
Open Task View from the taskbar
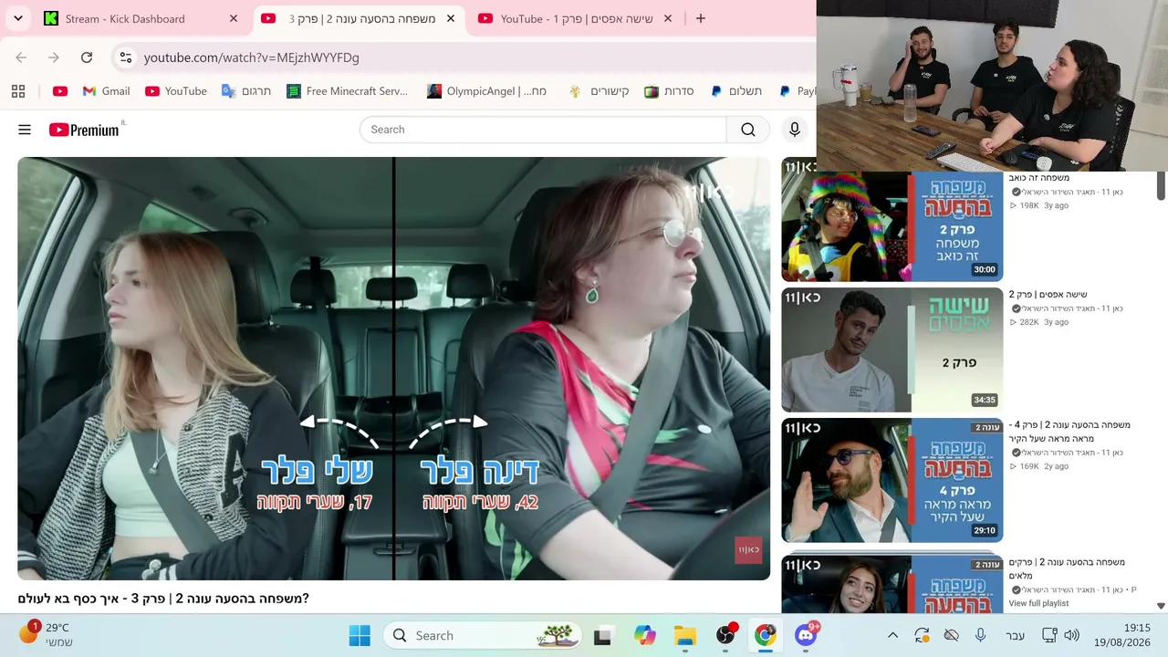(x=602, y=636)
